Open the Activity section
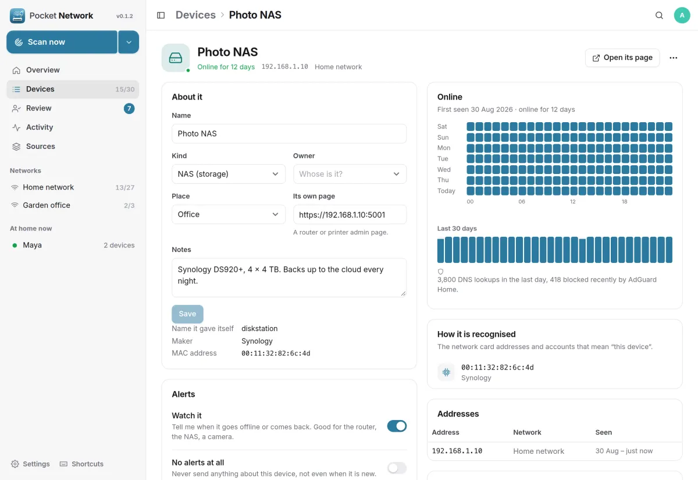This screenshot has height=480, width=698. tap(73, 127)
